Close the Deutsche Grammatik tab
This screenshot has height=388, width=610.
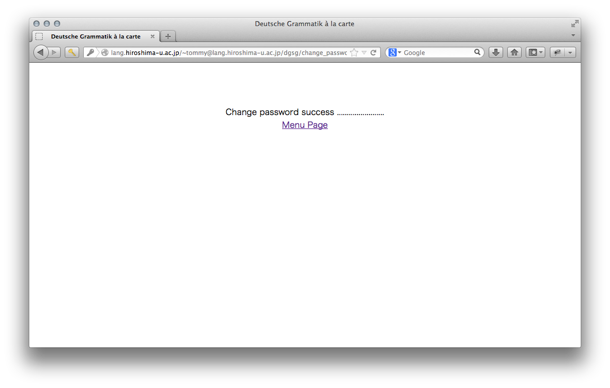(153, 36)
